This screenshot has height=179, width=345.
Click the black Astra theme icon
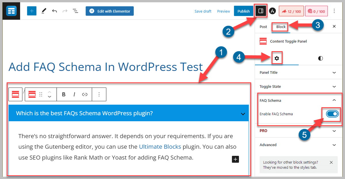coord(273,11)
